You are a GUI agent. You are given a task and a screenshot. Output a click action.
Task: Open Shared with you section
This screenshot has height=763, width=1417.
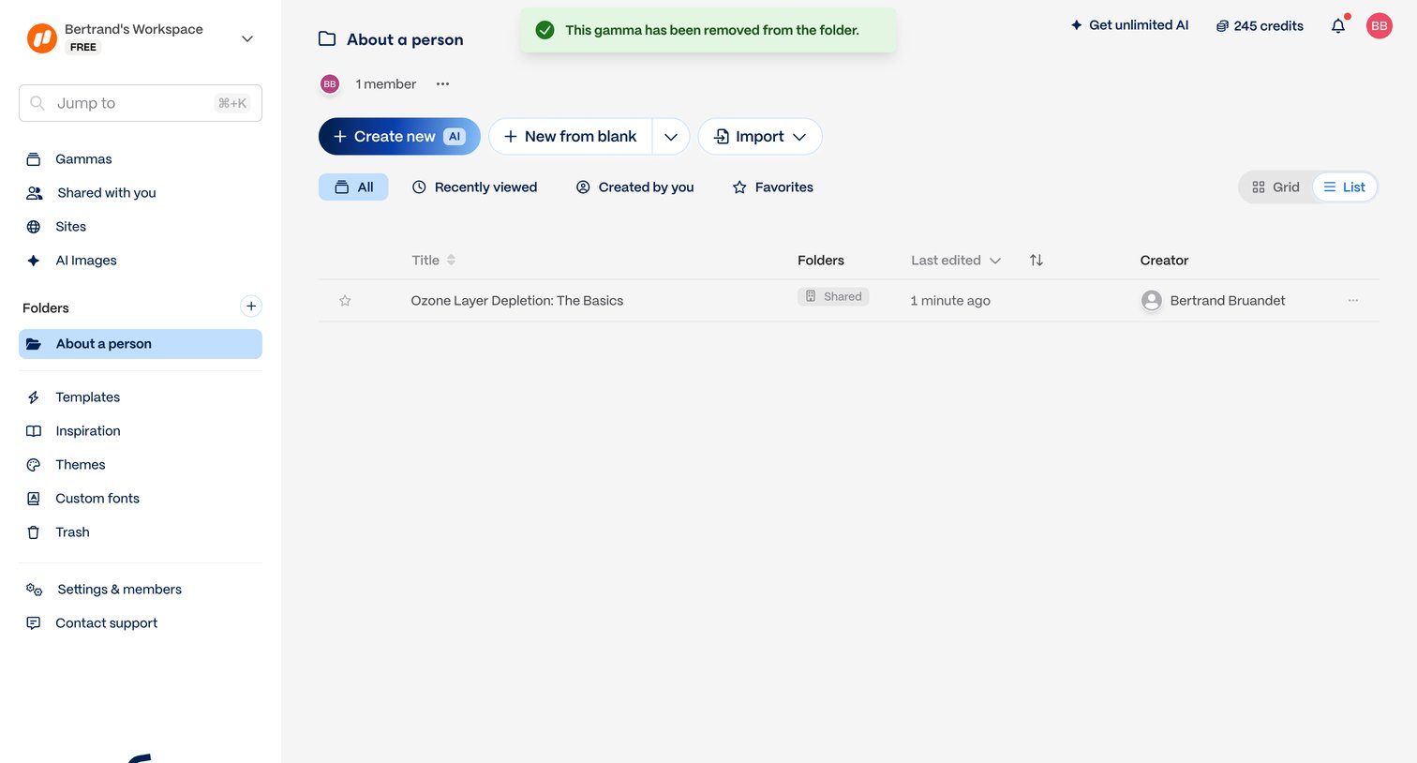click(x=106, y=193)
